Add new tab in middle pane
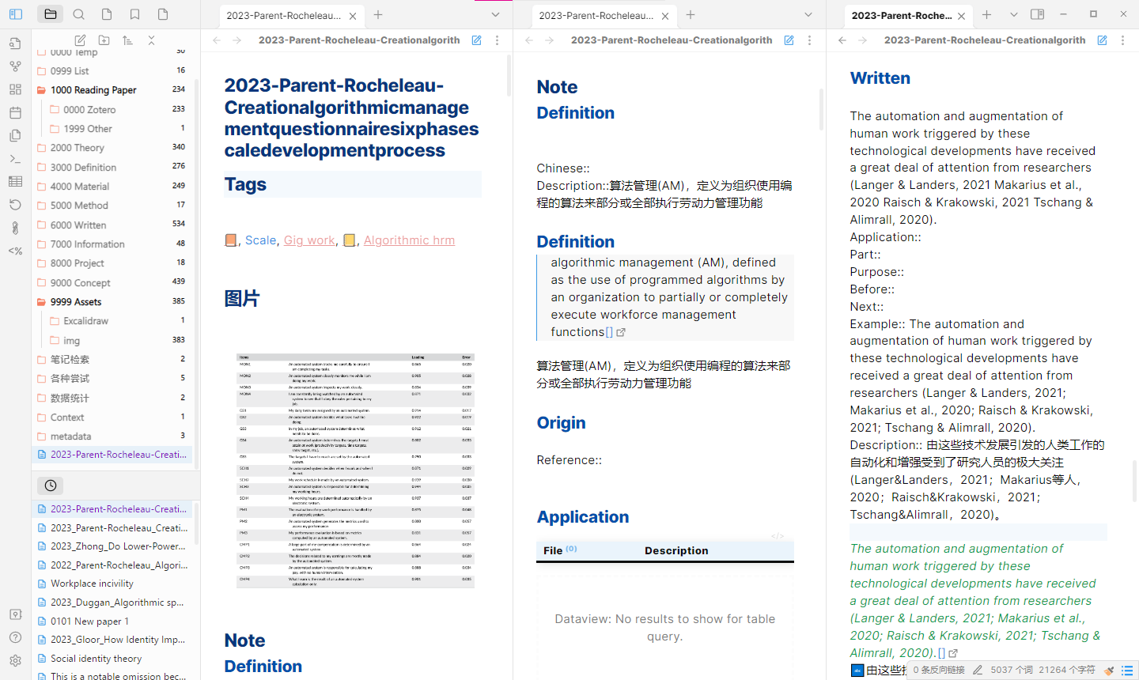The width and height of the screenshot is (1139, 680). tap(691, 14)
